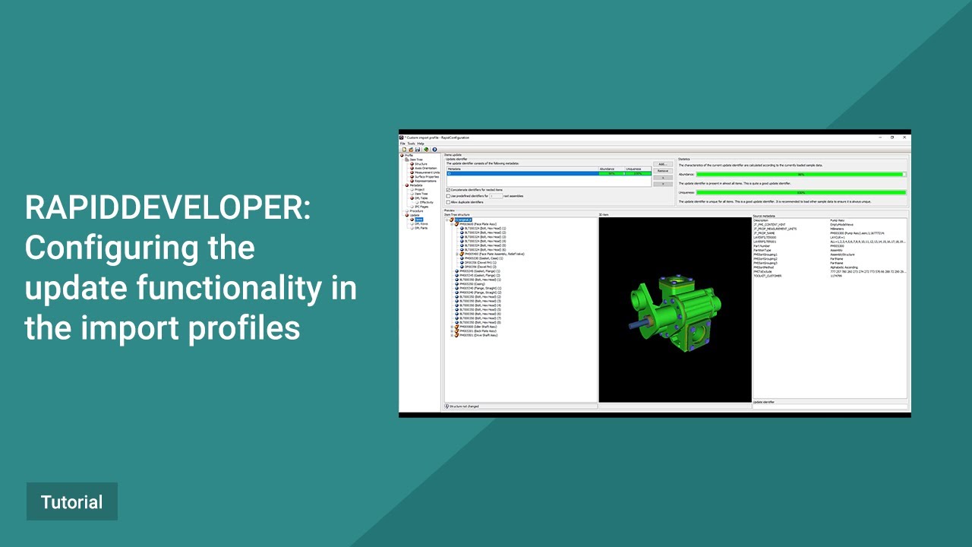The height and width of the screenshot is (547, 972).
Task: Click the Open profile folder icon
Action: click(x=411, y=149)
